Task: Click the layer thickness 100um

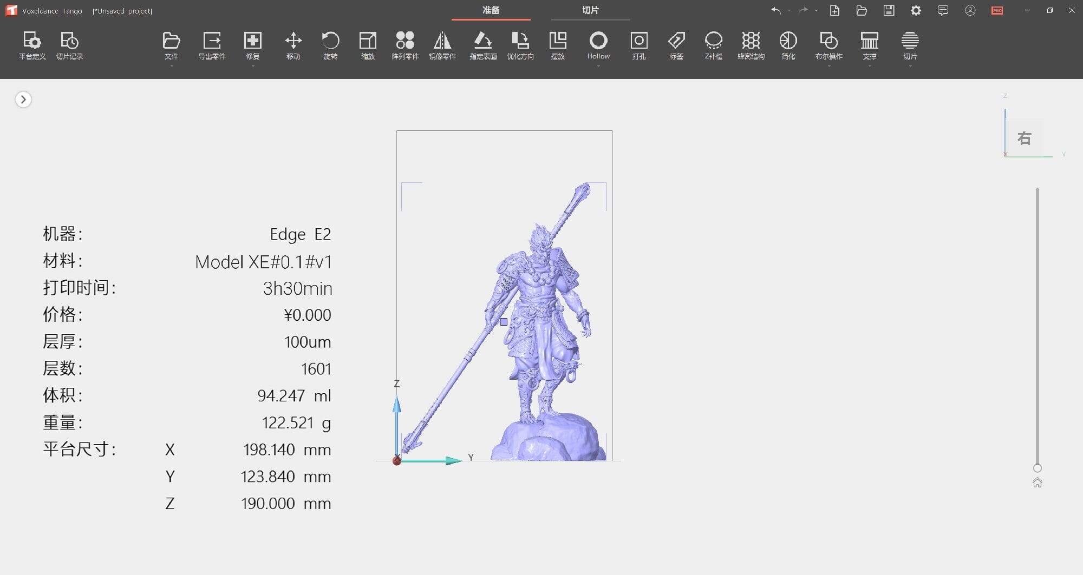Action: [x=307, y=342]
